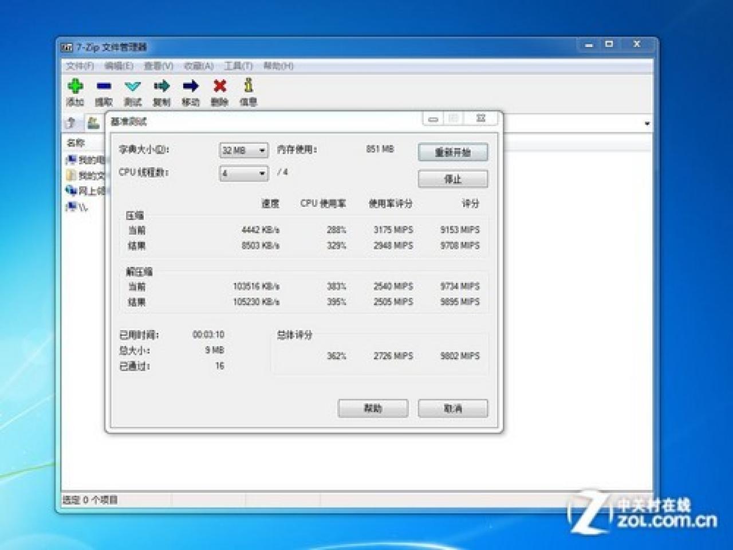This screenshot has width=733, height=550.
Task: Click the Copy (复制) arrow icon
Action: click(x=161, y=86)
